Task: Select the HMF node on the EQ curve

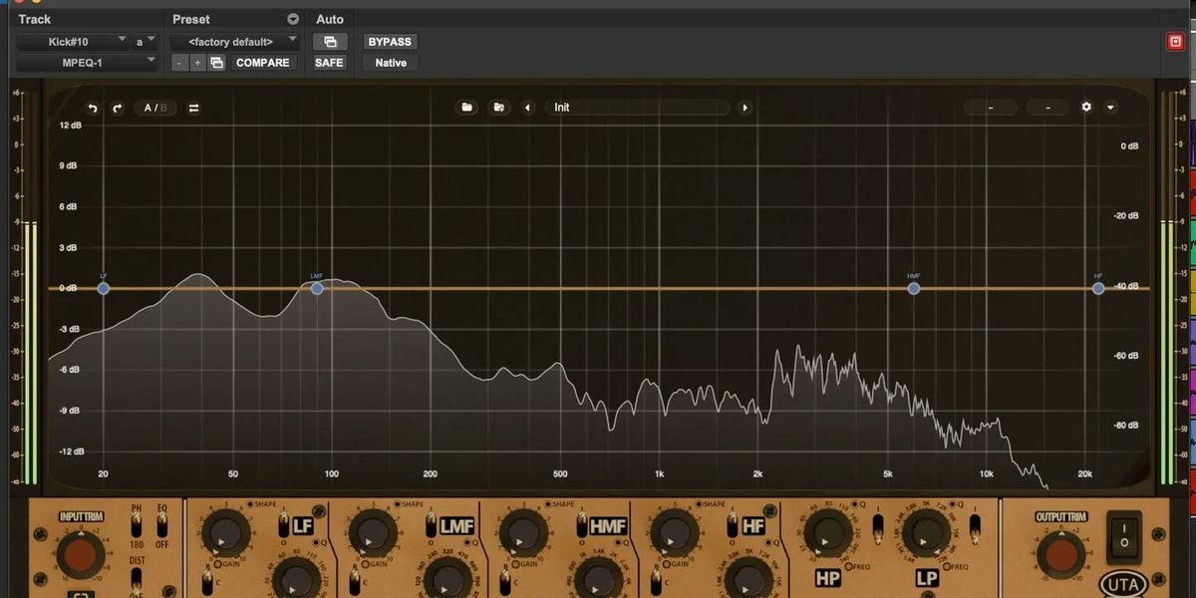Action: [x=914, y=288]
